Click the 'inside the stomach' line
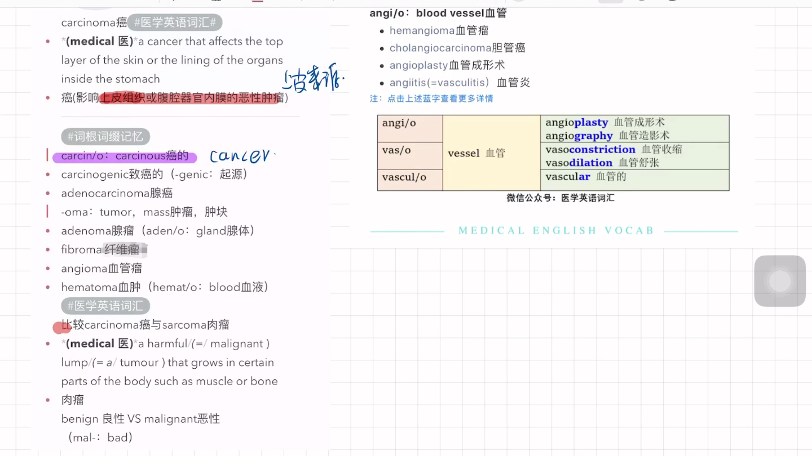This screenshot has height=456, width=812. point(111,79)
